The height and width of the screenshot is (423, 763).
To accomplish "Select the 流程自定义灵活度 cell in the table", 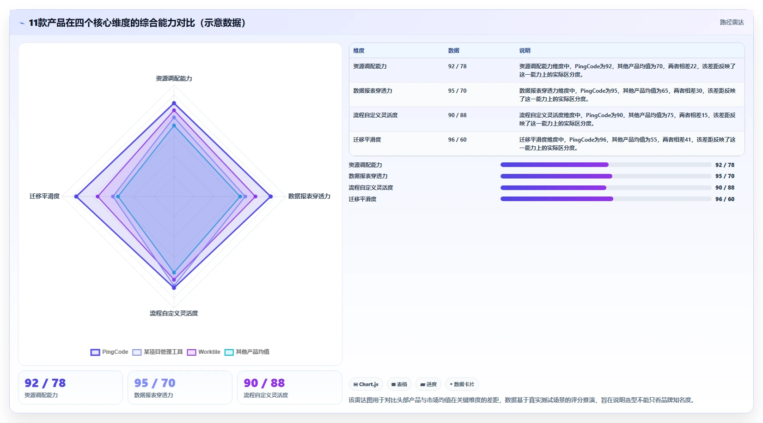I will point(375,115).
